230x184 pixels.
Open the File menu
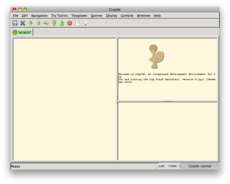tap(16, 16)
